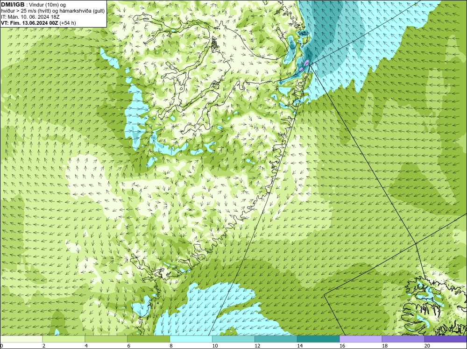The image size is (467, 349).
Task: Click the legend number '20'
Action: [x=427, y=346]
